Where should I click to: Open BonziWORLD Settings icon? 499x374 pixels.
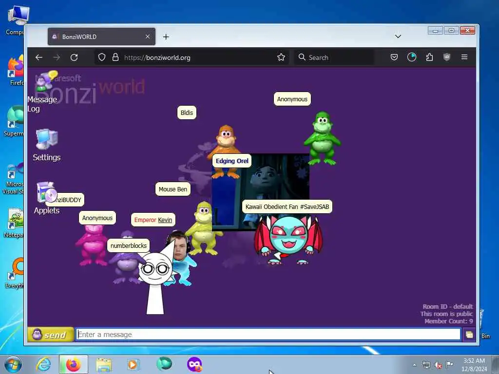(46, 145)
